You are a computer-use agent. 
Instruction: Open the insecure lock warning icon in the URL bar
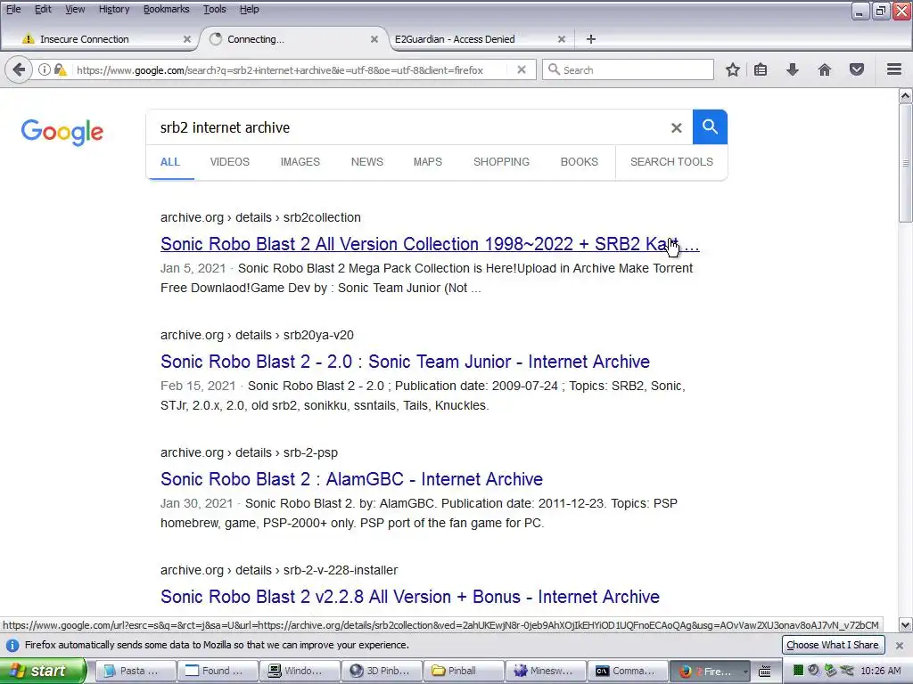pos(60,69)
